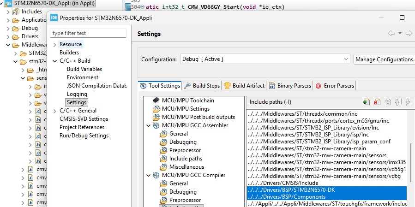This screenshot has height=207, width=415.
Task: Click the Delete include path icon
Action: pyautogui.click(x=377, y=102)
